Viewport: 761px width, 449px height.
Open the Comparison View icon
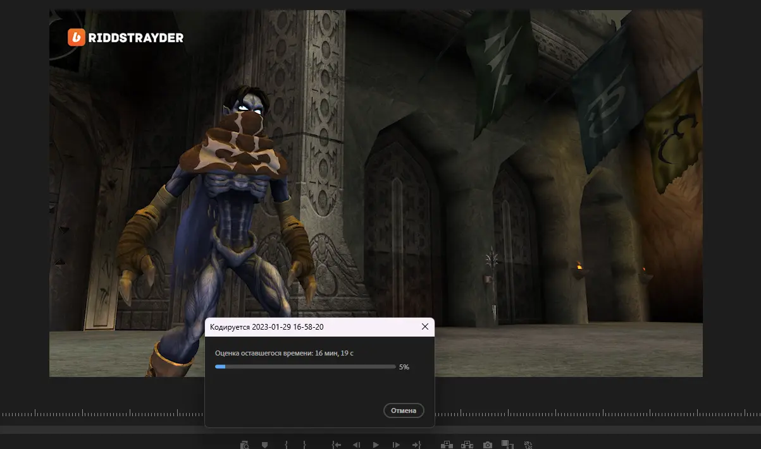[507, 445]
